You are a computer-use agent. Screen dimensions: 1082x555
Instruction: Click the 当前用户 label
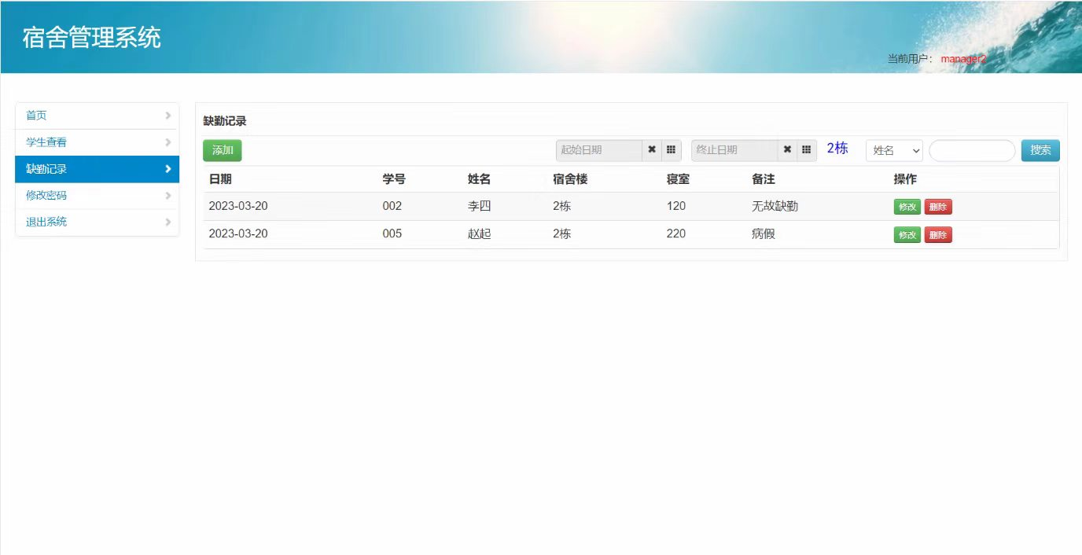pos(910,59)
